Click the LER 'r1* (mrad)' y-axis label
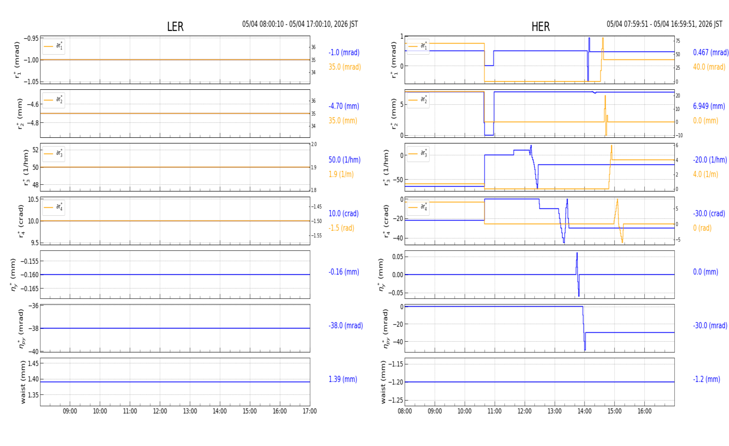The width and height of the screenshot is (729, 446). coord(19,60)
